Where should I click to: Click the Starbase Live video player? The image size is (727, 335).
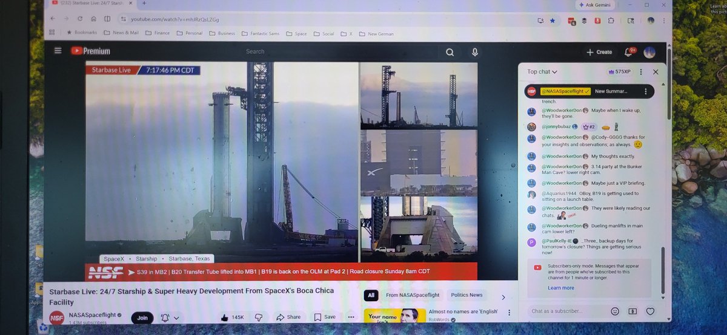click(281, 171)
